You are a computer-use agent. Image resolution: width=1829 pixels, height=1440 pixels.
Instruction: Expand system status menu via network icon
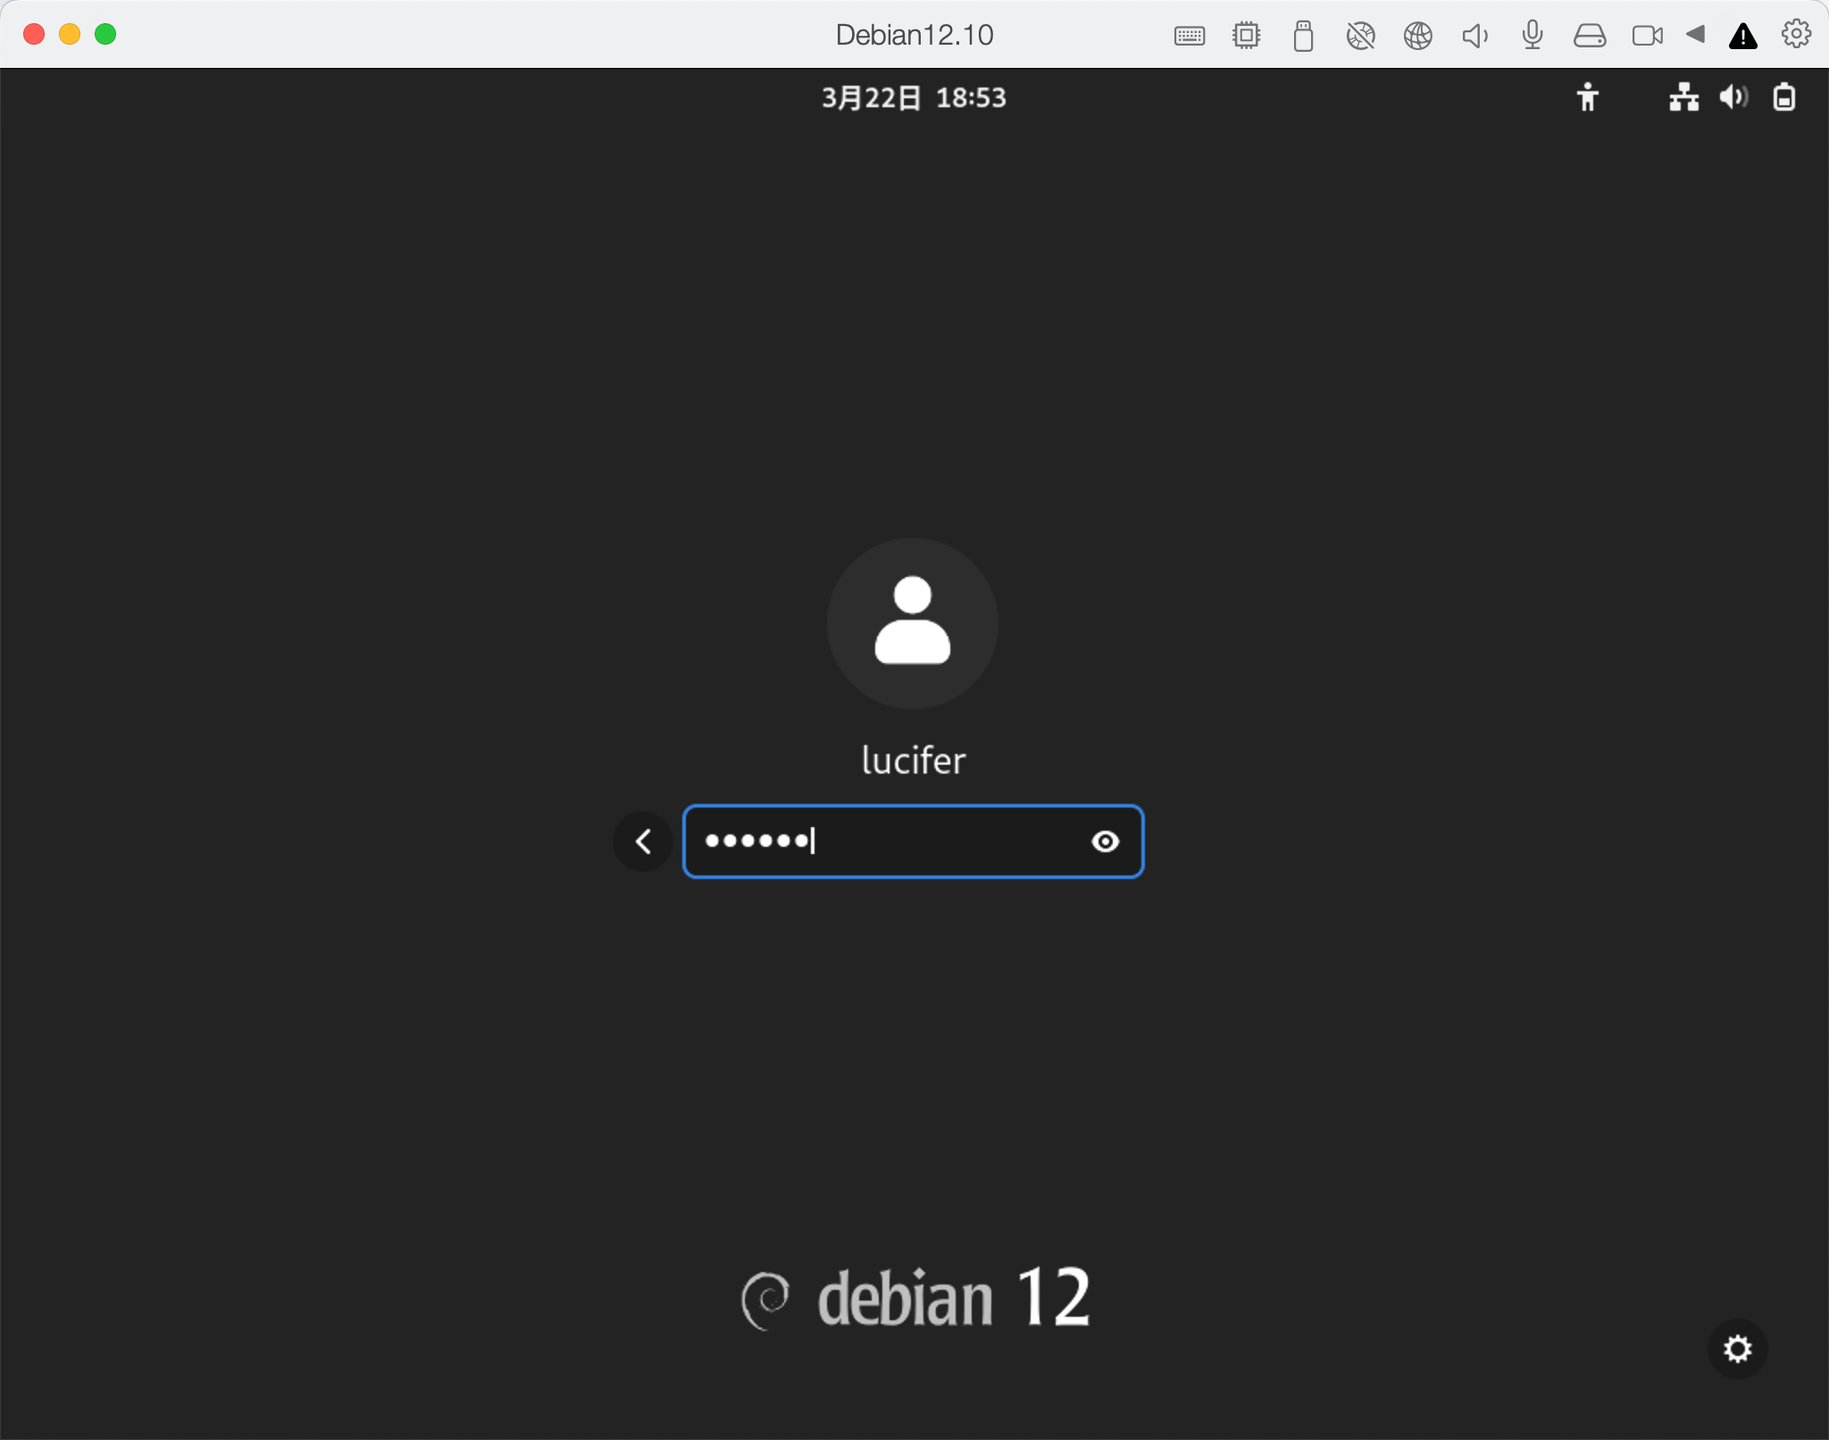(x=1683, y=97)
